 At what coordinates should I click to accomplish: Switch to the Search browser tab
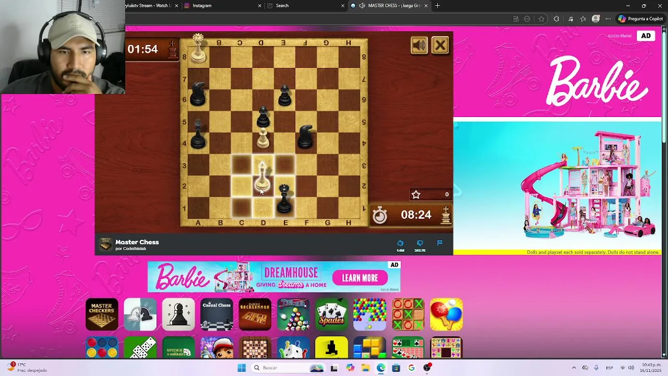(305, 6)
